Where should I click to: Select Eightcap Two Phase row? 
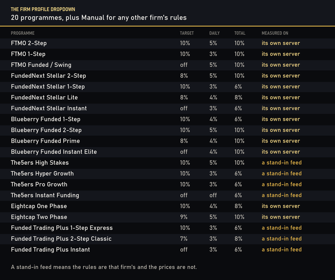pyautogui.click(x=167, y=217)
